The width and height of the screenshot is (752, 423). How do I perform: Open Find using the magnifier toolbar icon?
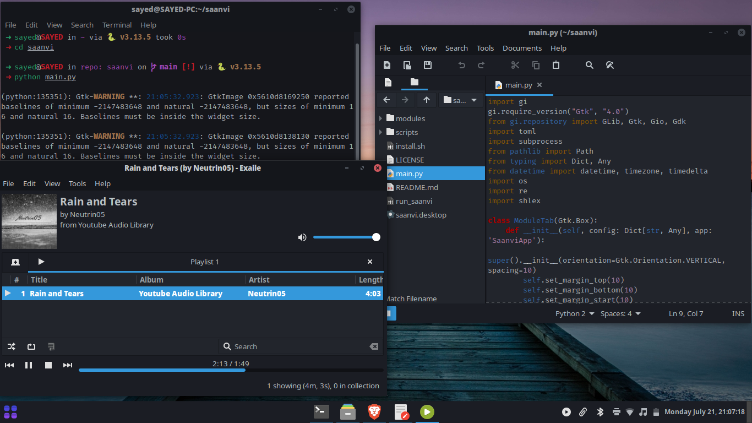[590, 65]
